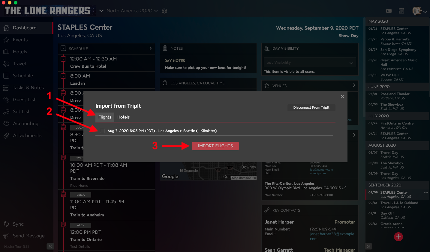Click the Set List music icon
This screenshot has height=252, width=430.
(x=6, y=112)
